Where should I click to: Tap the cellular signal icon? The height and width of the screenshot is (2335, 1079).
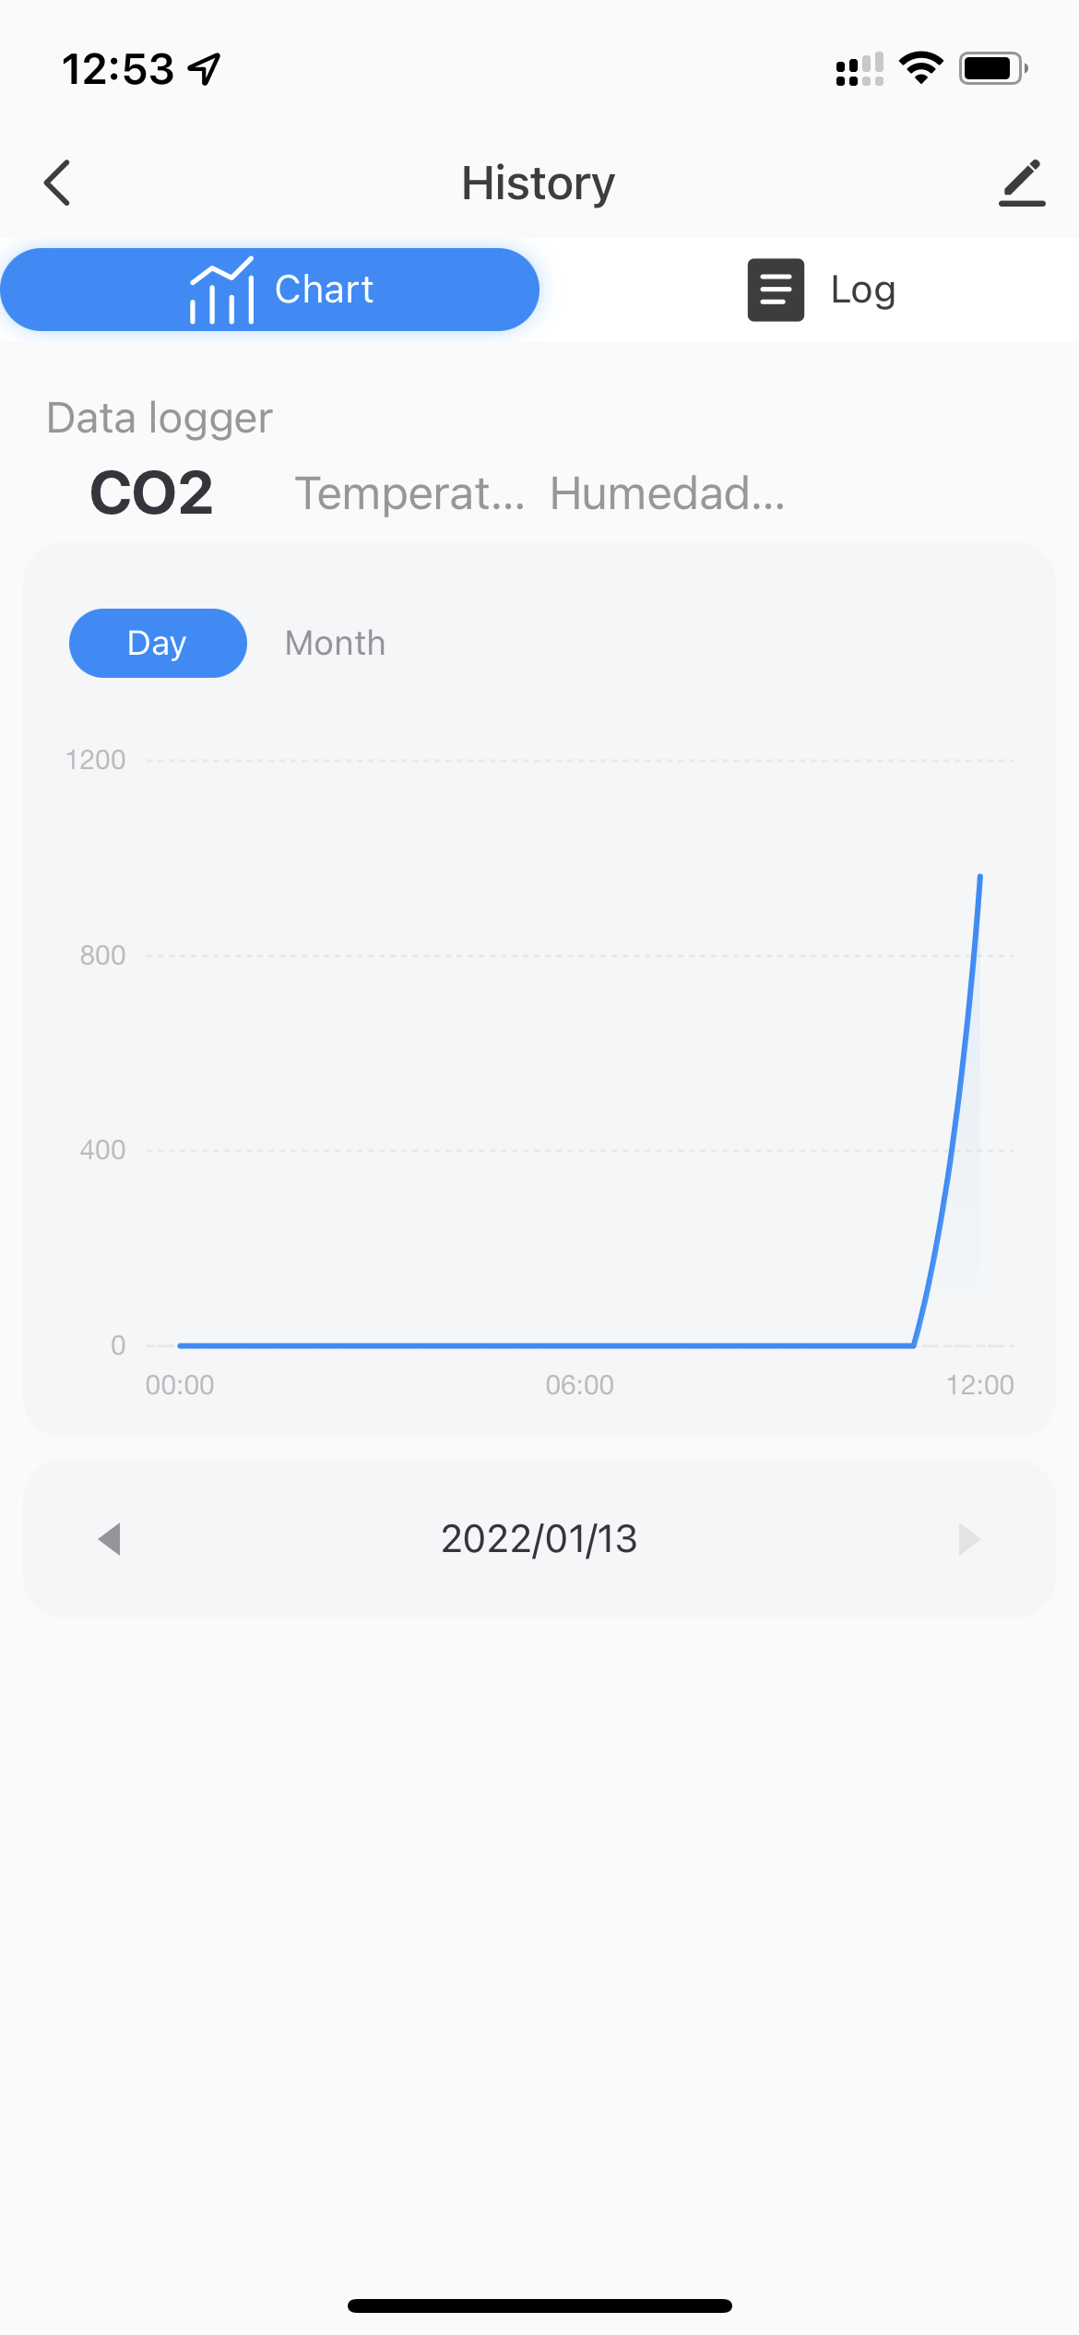[x=860, y=69]
